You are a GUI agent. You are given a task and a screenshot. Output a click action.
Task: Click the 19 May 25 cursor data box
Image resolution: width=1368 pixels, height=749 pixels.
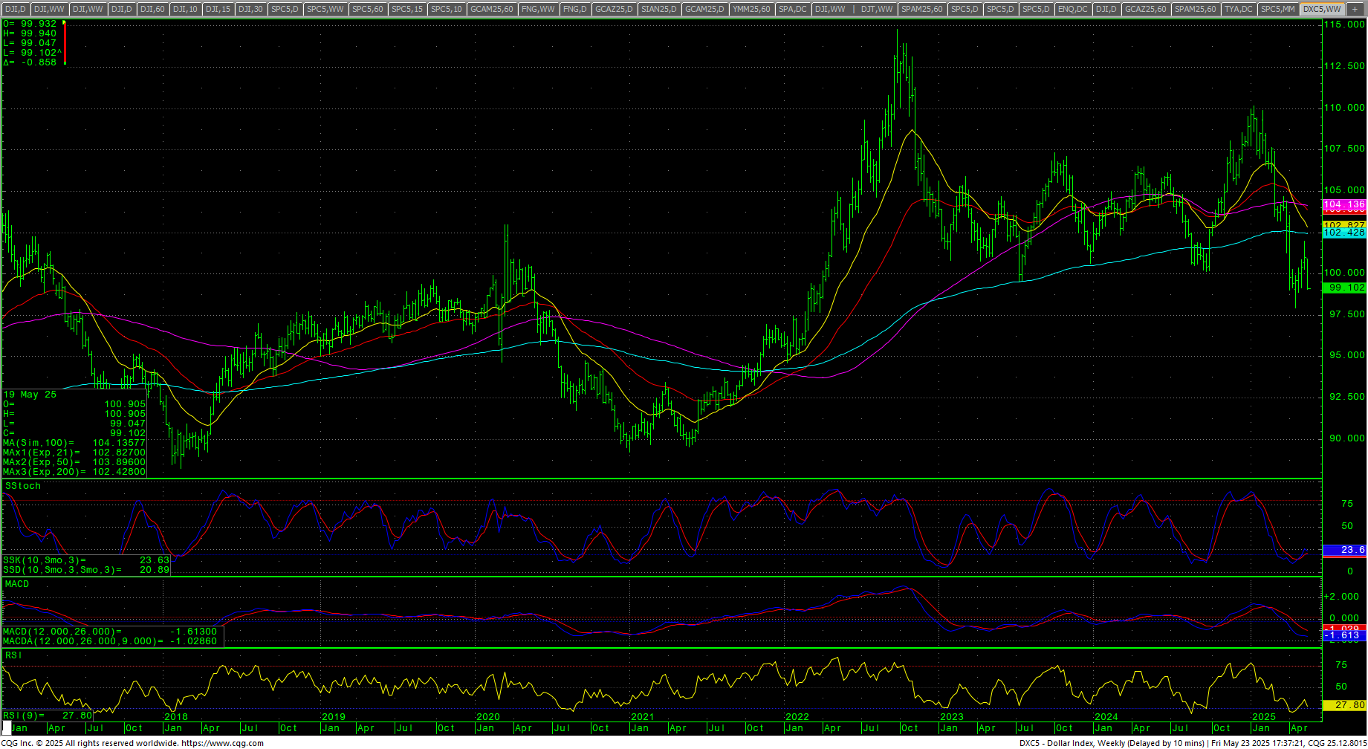(74, 432)
